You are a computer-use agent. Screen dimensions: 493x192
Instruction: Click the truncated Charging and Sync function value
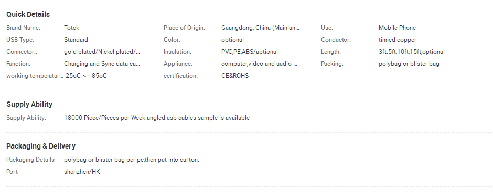tap(102, 64)
